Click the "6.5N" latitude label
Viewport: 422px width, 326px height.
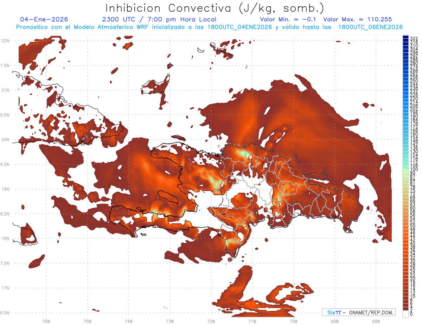click(x=5, y=313)
